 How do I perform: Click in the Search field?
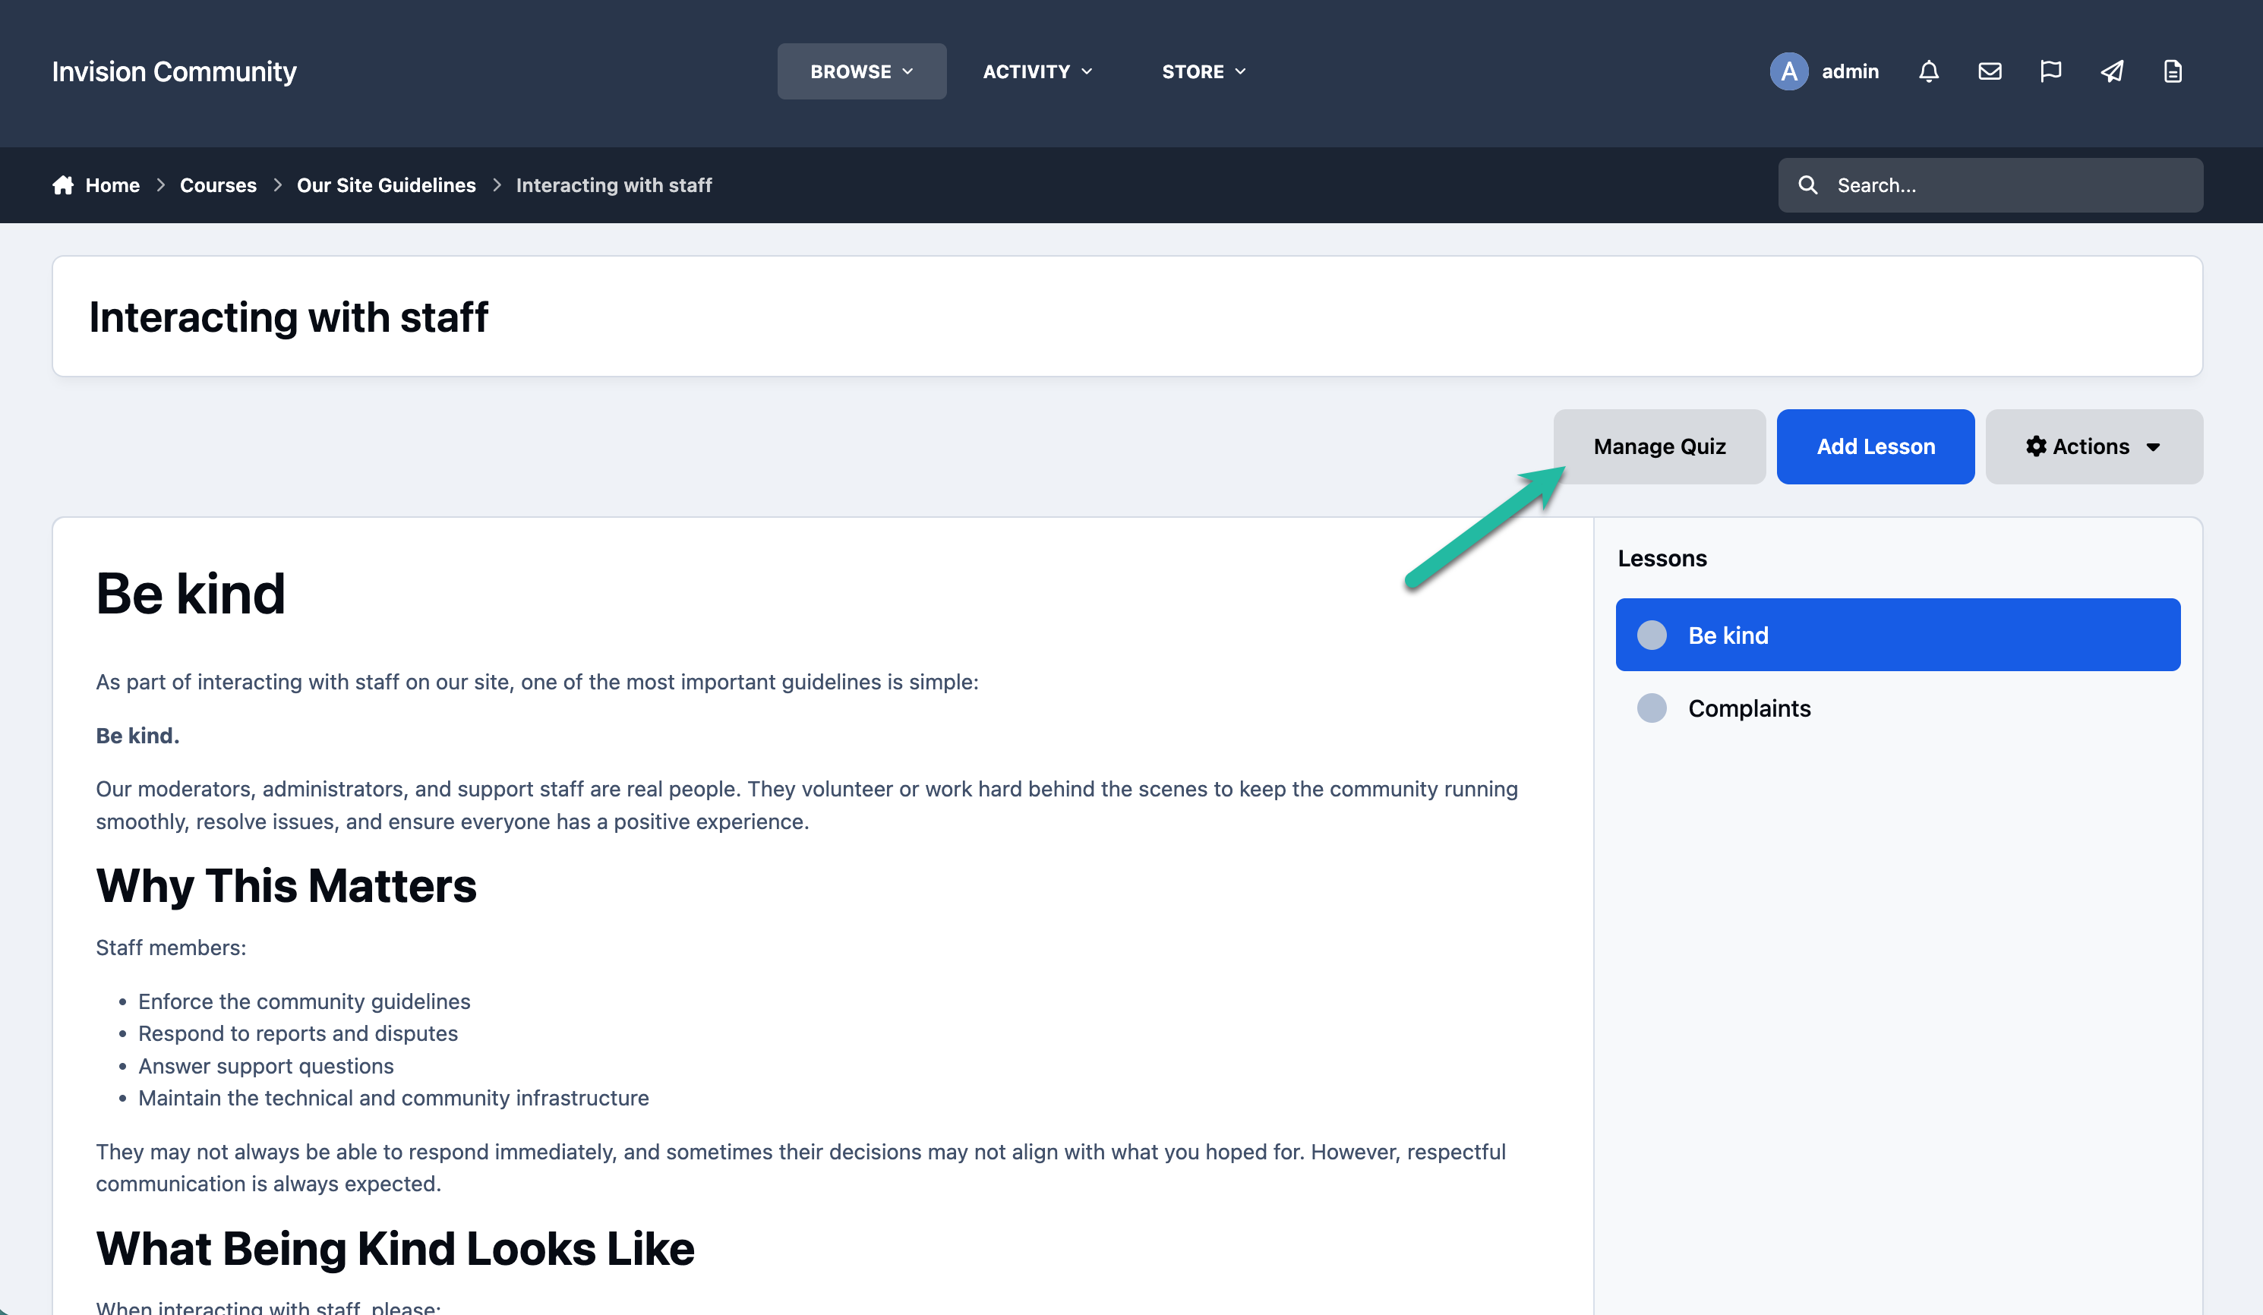1990,185
